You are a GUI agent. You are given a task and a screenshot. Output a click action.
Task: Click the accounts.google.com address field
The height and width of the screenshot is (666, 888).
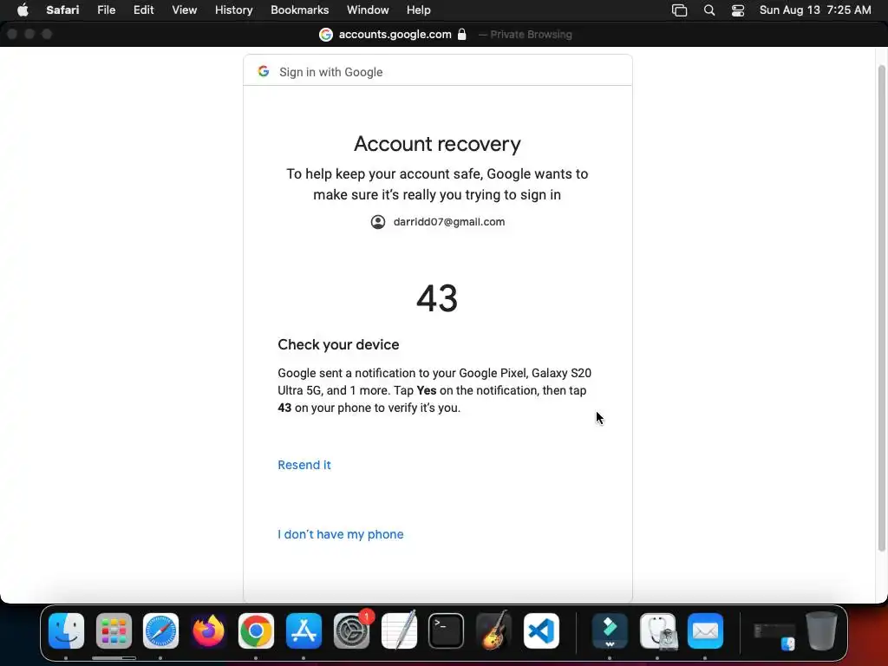395,35
